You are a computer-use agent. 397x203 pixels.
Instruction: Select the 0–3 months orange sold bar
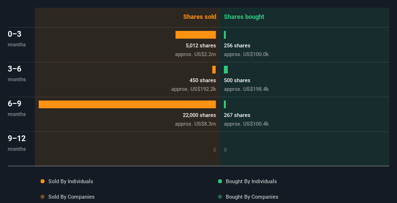196,35
